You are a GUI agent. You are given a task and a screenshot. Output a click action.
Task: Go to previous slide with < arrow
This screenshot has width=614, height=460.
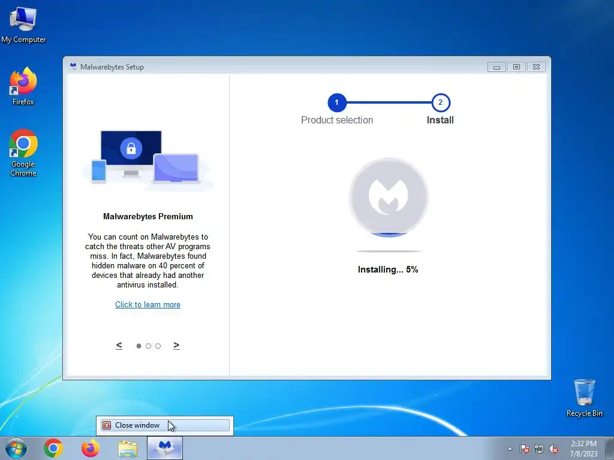tap(119, 346)
